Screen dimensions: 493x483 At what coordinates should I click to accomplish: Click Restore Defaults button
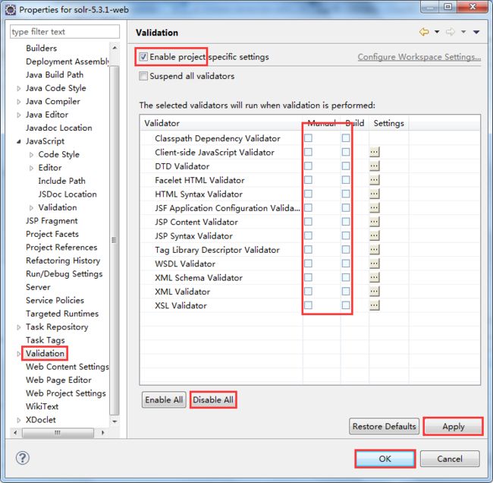tap(384, 426)
